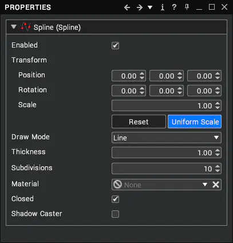Click the Scale value field
Screen dimensions: 233x243
click(167, 105)
